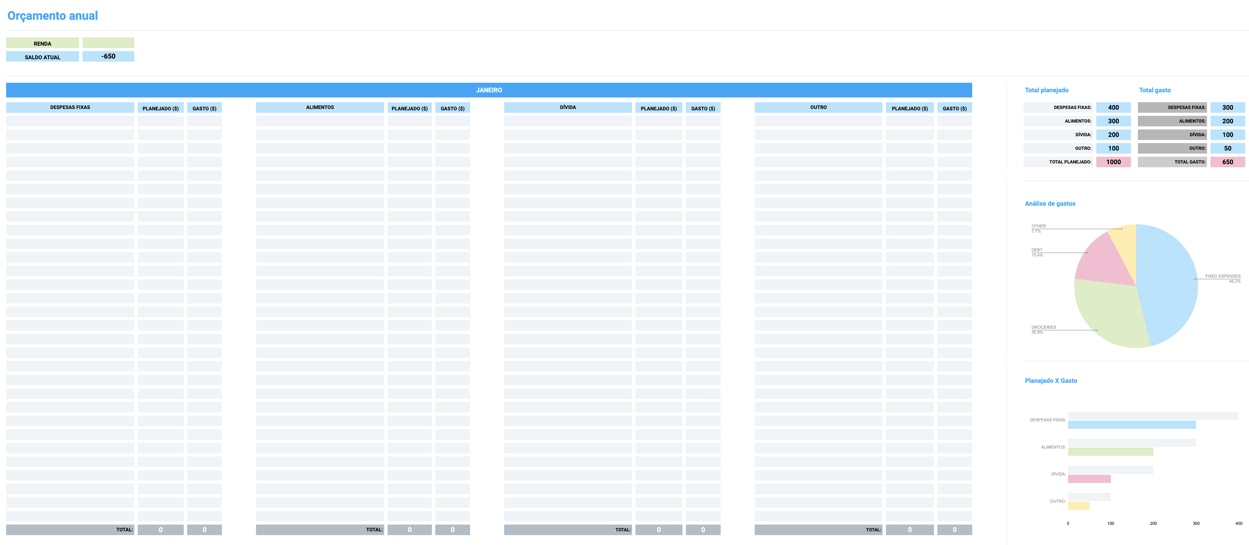The image size is (1249, 545).
Task: Click the 'Total planejado' heading
Action: (1046, 90)
